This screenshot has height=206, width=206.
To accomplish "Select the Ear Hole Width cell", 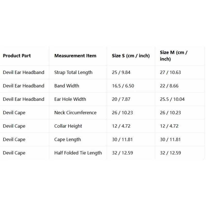I will [70, 99].
